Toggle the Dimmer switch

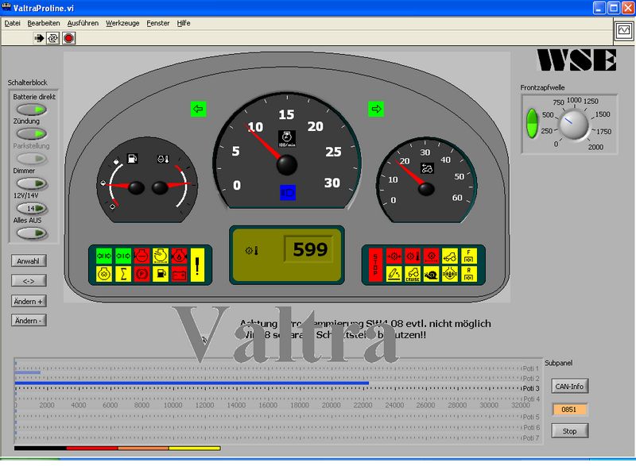point(32,183)
